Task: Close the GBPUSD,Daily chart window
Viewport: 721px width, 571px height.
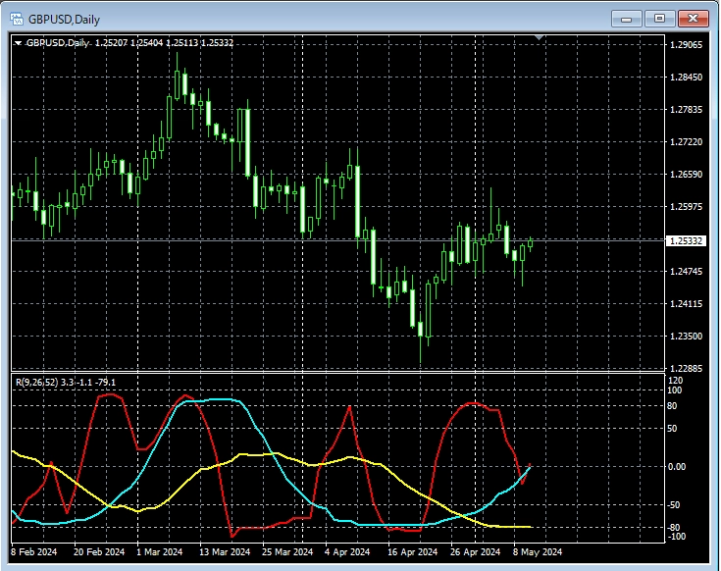Action: click(x=695, y=18)
